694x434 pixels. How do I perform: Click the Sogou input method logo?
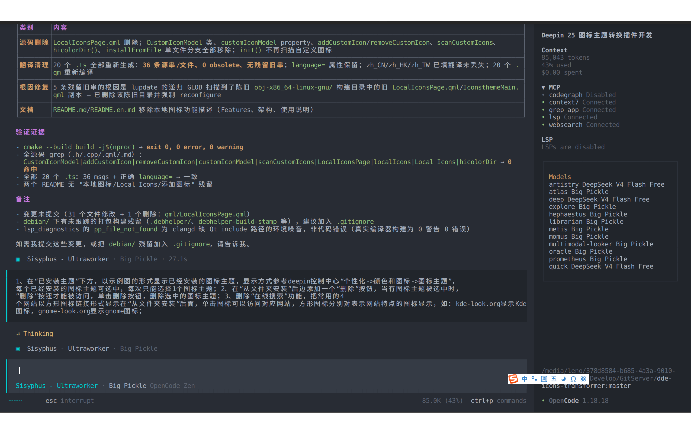513,379
